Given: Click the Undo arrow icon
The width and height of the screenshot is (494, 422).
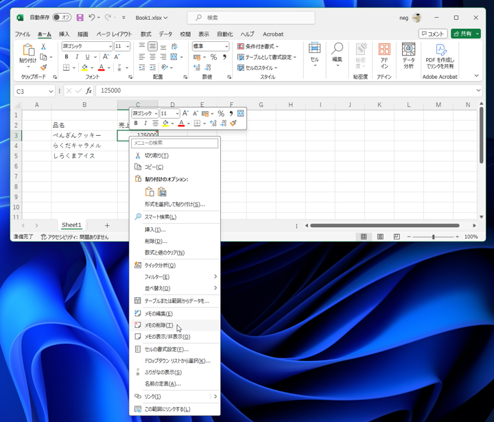Looking at the screenshot, I should 91,18.
